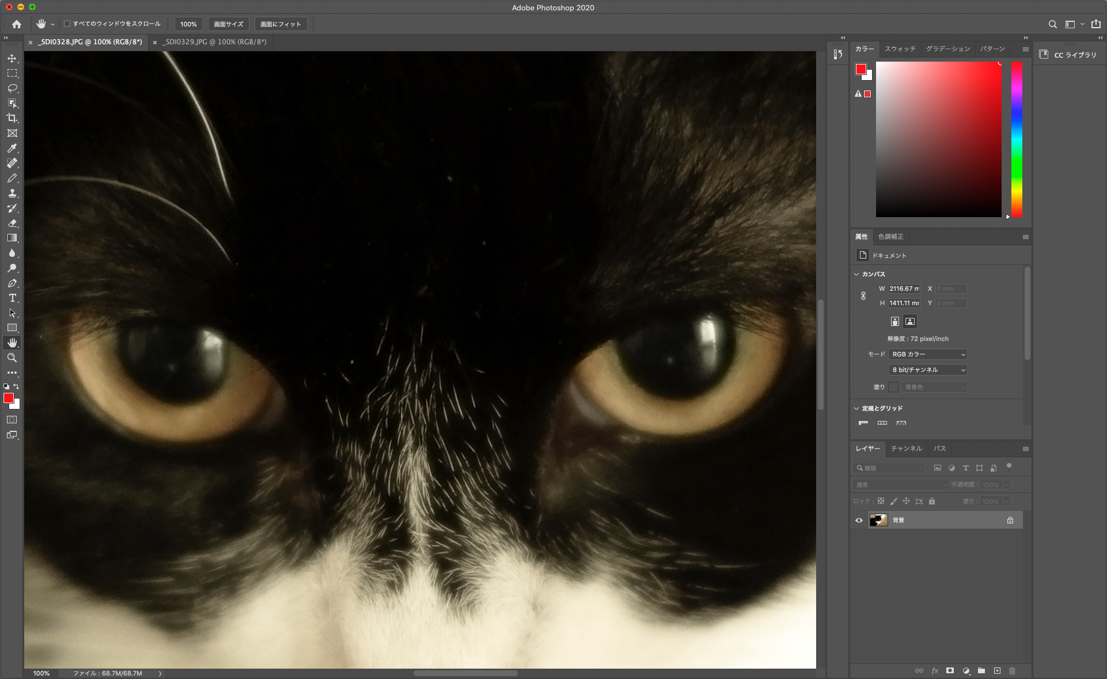
Task: Open the 8 bit/チャンネル dropdown
Action: [927, 370]
